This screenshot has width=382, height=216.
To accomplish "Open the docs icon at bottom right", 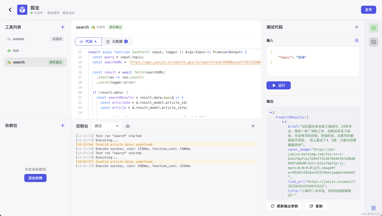I will [x=374, y=208].
